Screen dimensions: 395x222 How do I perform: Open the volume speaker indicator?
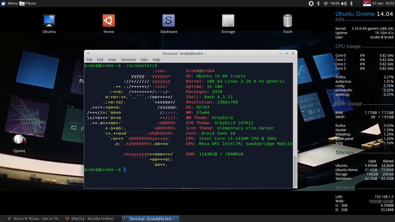[344, 3]
